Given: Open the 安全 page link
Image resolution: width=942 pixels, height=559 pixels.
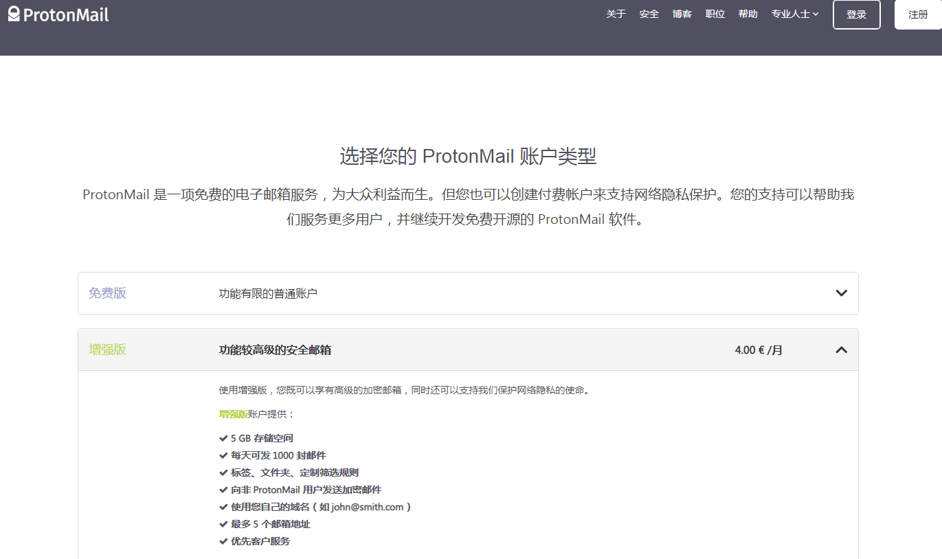Looking at the screenshot, I should pos(649,14).
